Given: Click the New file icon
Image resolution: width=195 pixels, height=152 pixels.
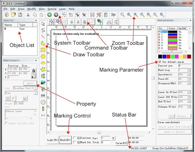Looking at the screenshot, I should pos(6,15).
